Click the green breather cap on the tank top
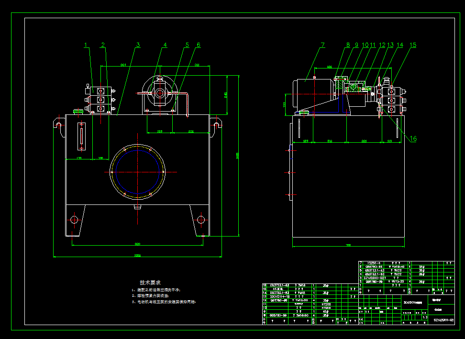 pos(78,111)
